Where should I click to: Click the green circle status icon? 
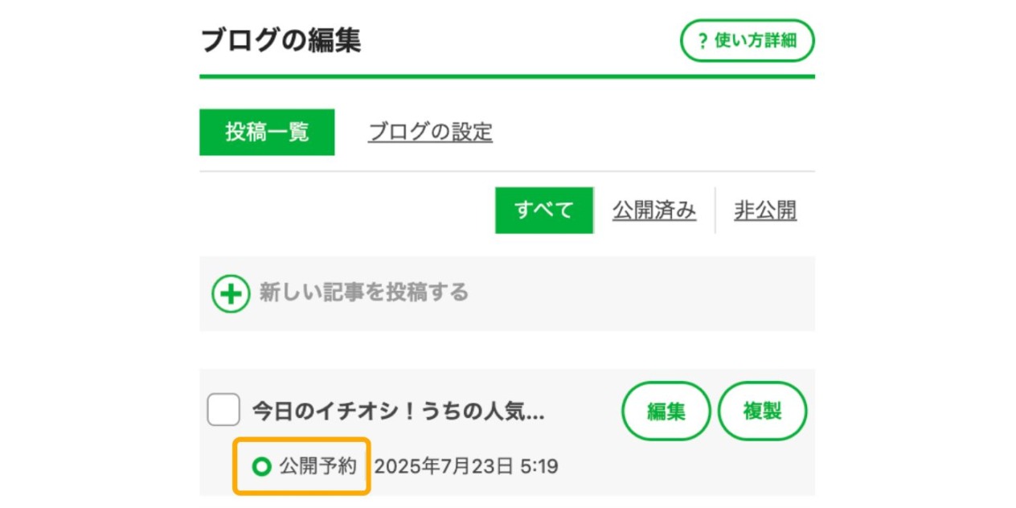click(x=261, y=466)
